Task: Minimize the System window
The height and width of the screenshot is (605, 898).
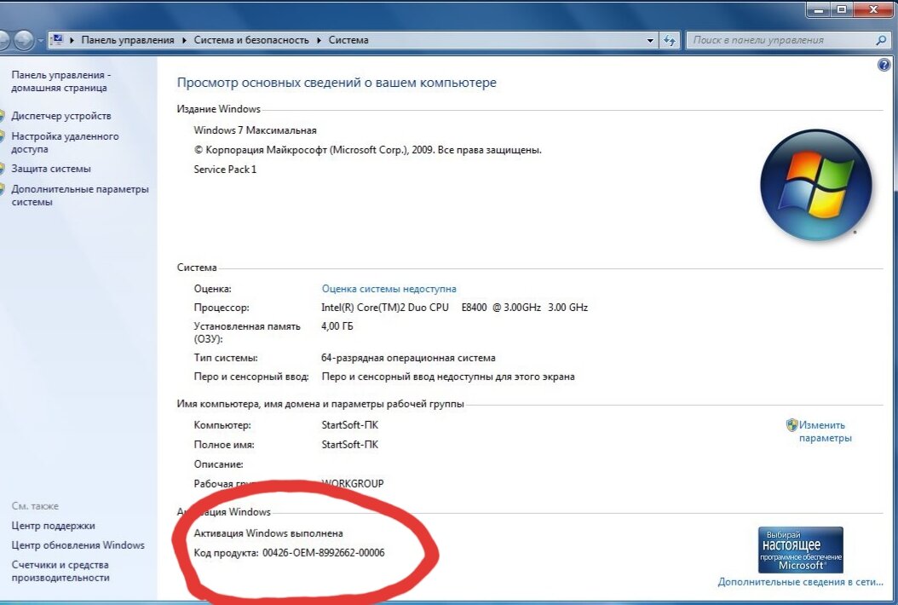Action: click(x=819, y=9)
